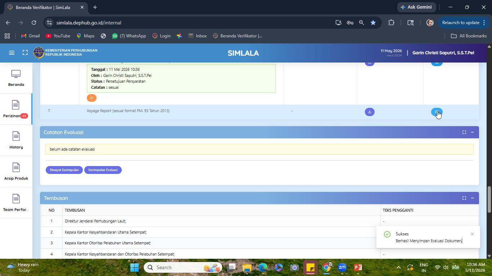The image size is (492, 276).
Task: Click user name Garin Christi Saputri in header
Action: 443,53
